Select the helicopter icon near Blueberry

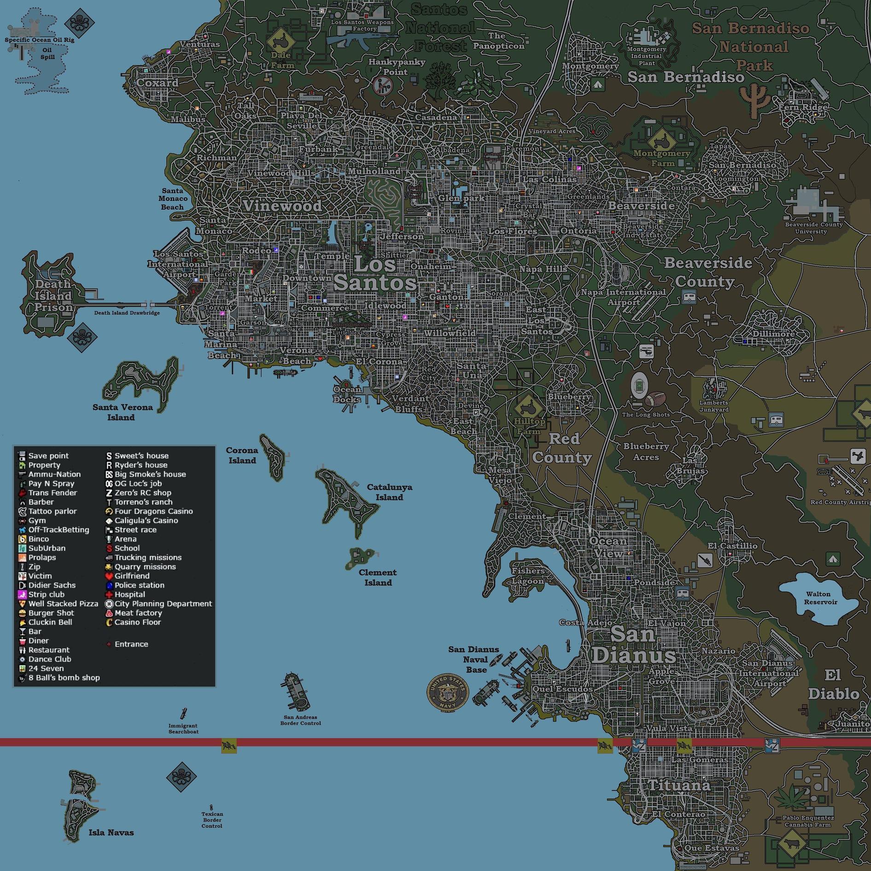[x=646, y=352]
